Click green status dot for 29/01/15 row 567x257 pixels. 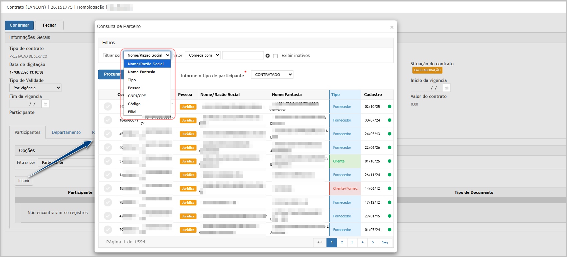[x=389, y=216]
